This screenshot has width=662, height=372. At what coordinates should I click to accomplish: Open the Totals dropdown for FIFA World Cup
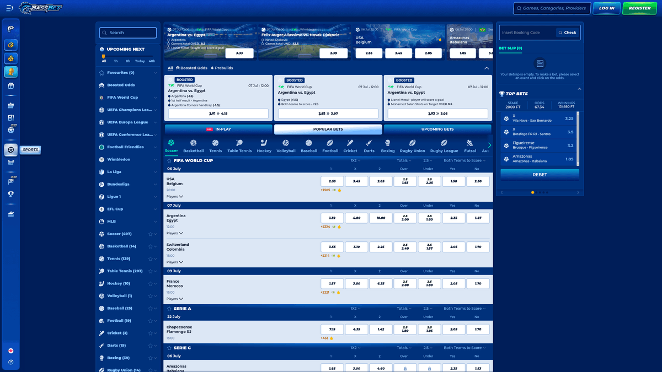pyautogui.click(x=404, y=160)
